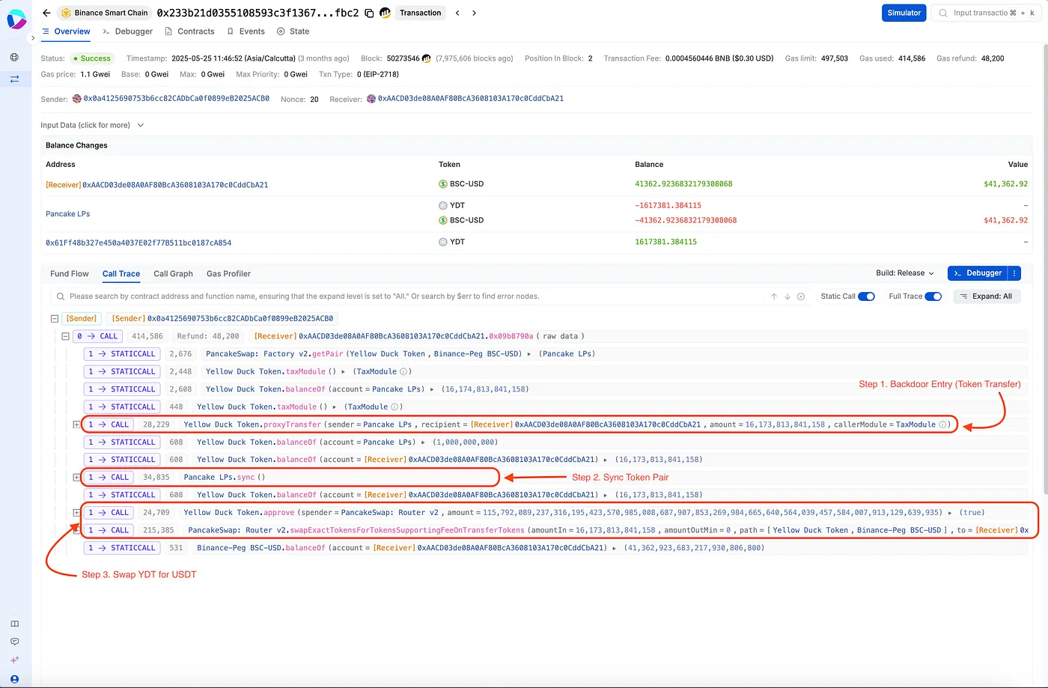
Task: Select the transactions arrows icon in sidebar
Action: (14, 77)
